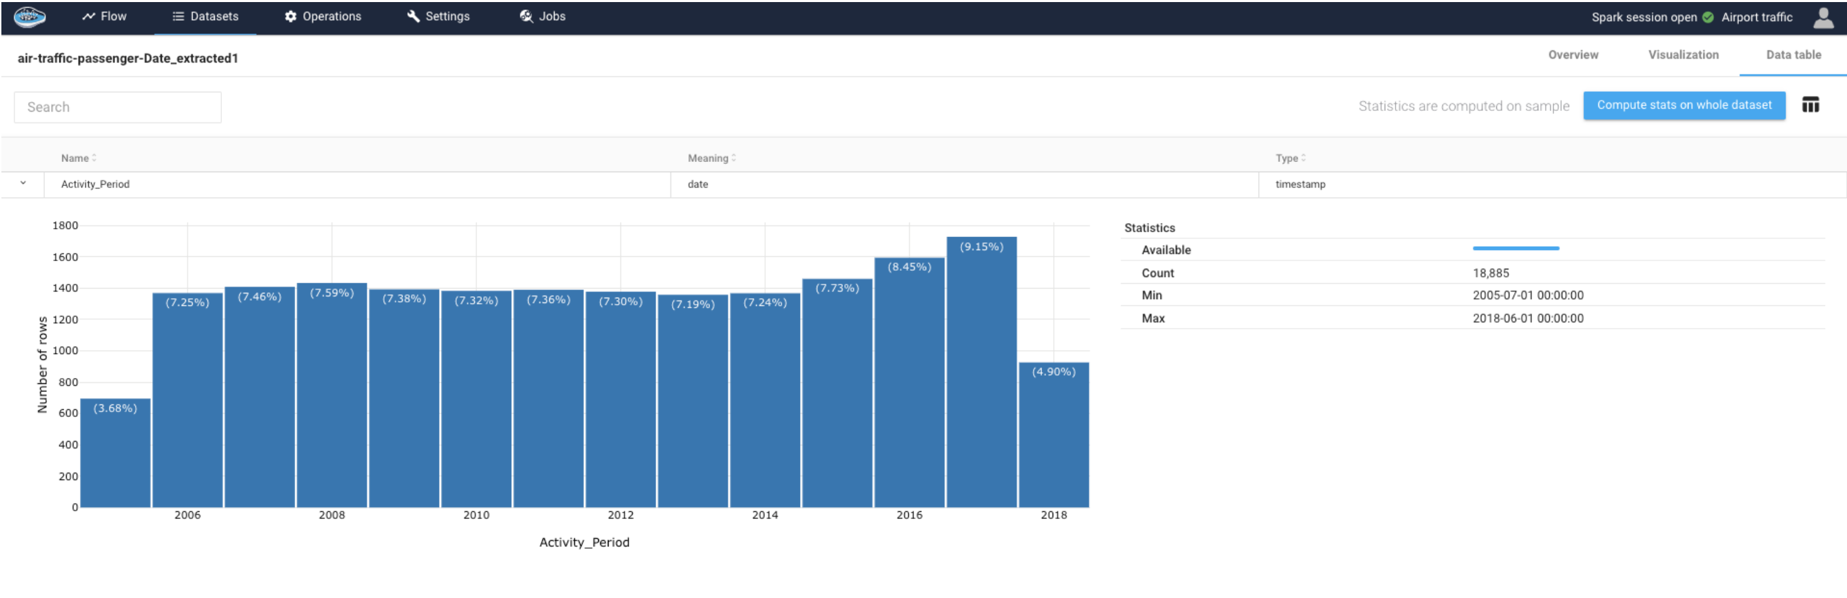The image size is (1847, 598).
Task: Switch to the Overview tab
Action: tap(1573, 54)
